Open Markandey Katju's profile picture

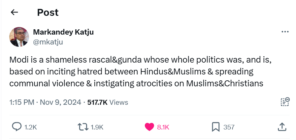(19, 37)
